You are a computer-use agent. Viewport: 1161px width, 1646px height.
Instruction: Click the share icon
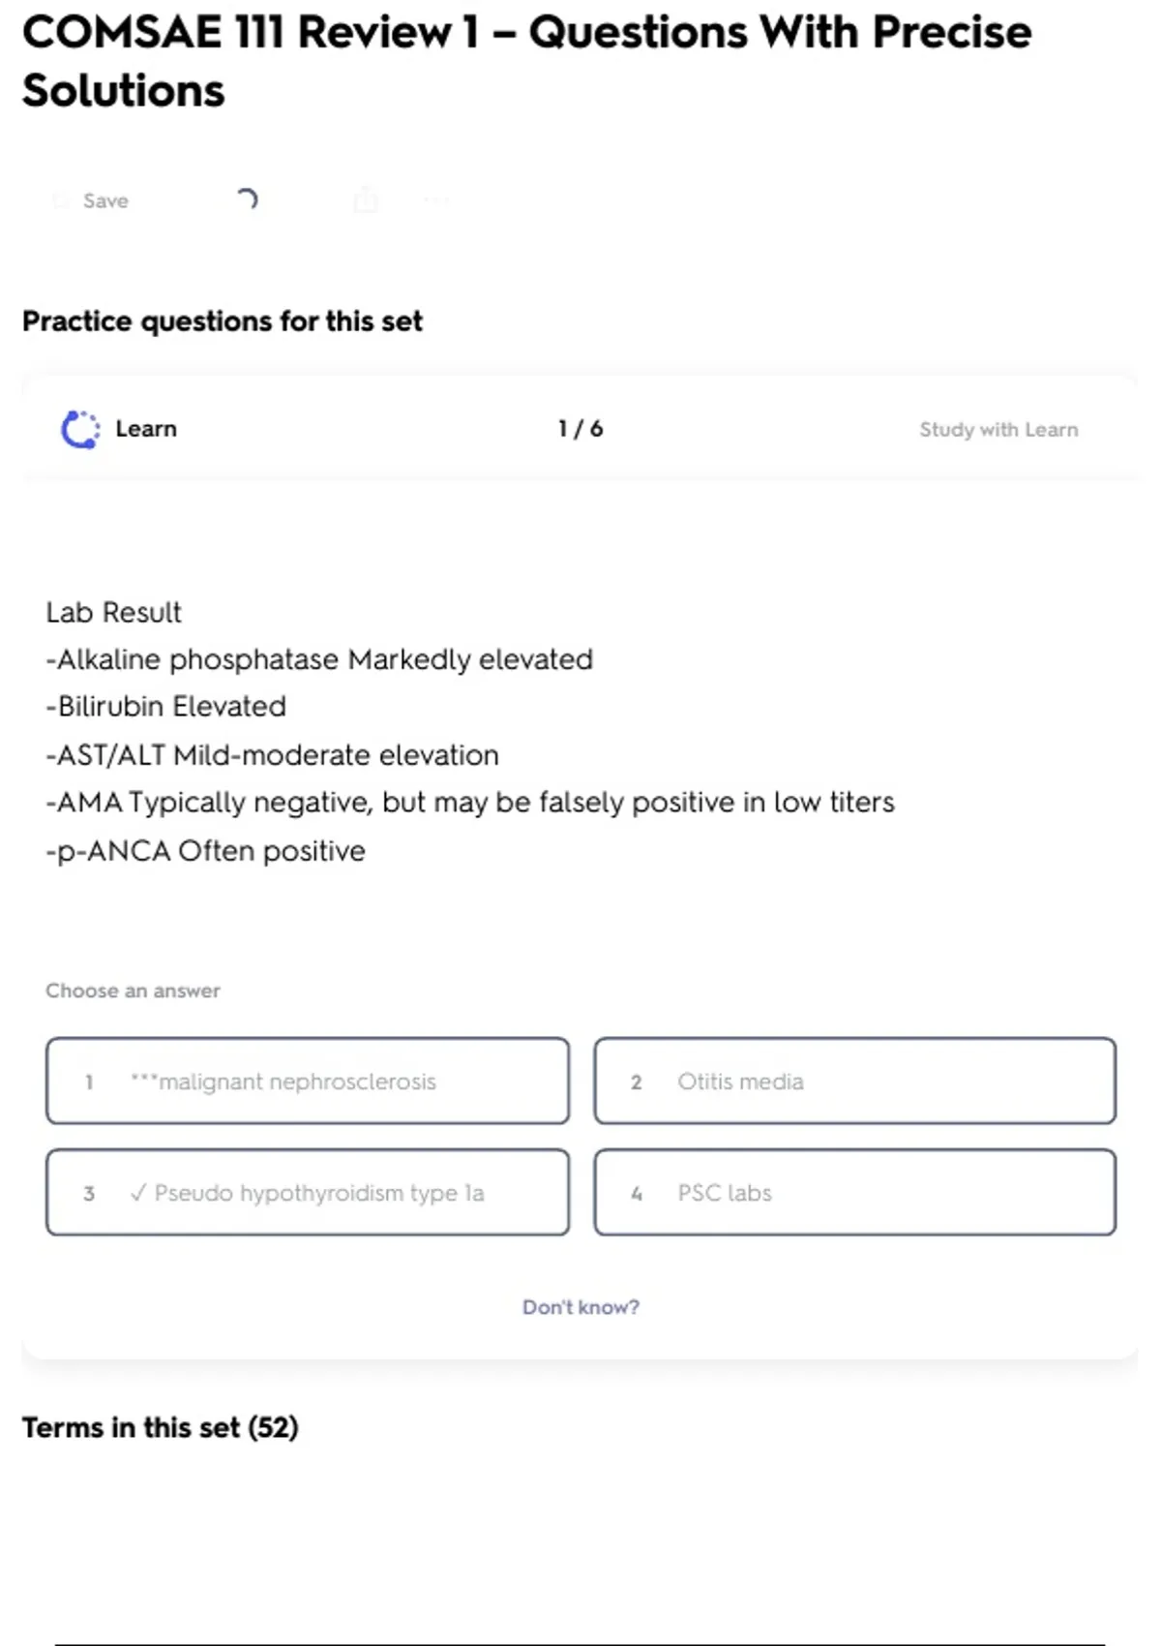point(366,199)
